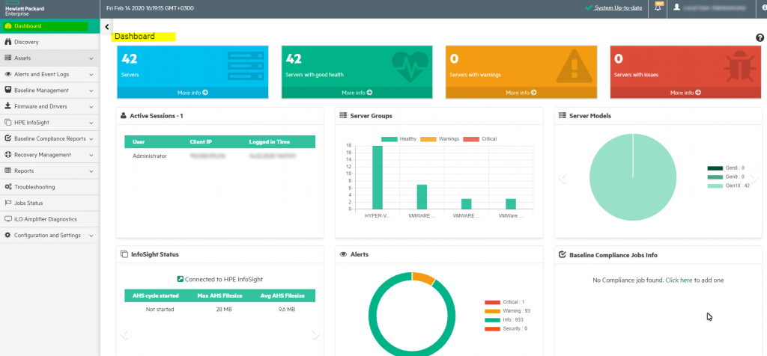Open the help question mark icon
This screenshot has width=767, height=356.
tap(760, 37)
